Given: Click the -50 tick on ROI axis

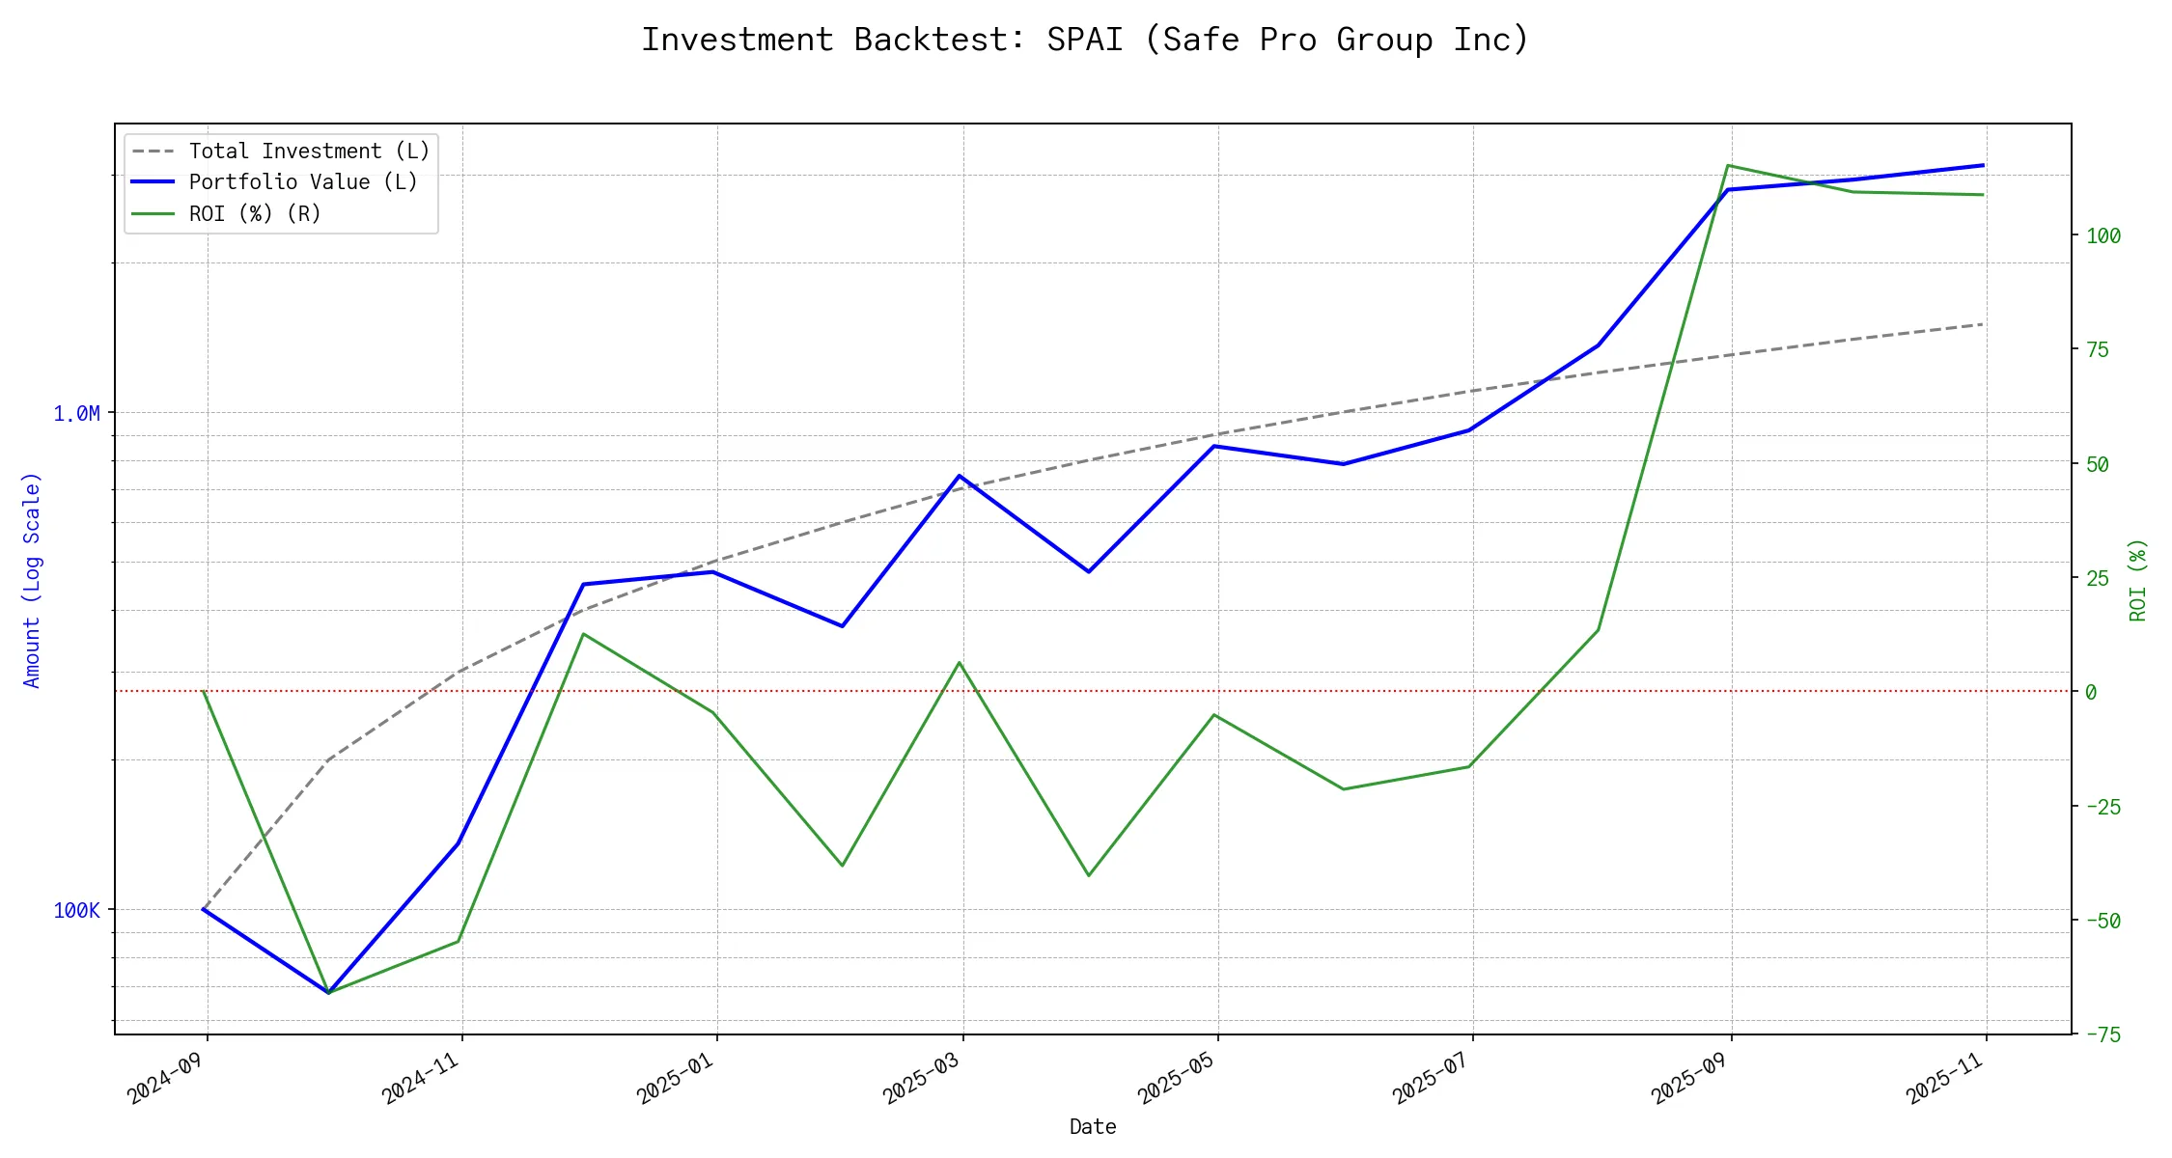Looking at the screenshot, I should (x=2102, y=921).
